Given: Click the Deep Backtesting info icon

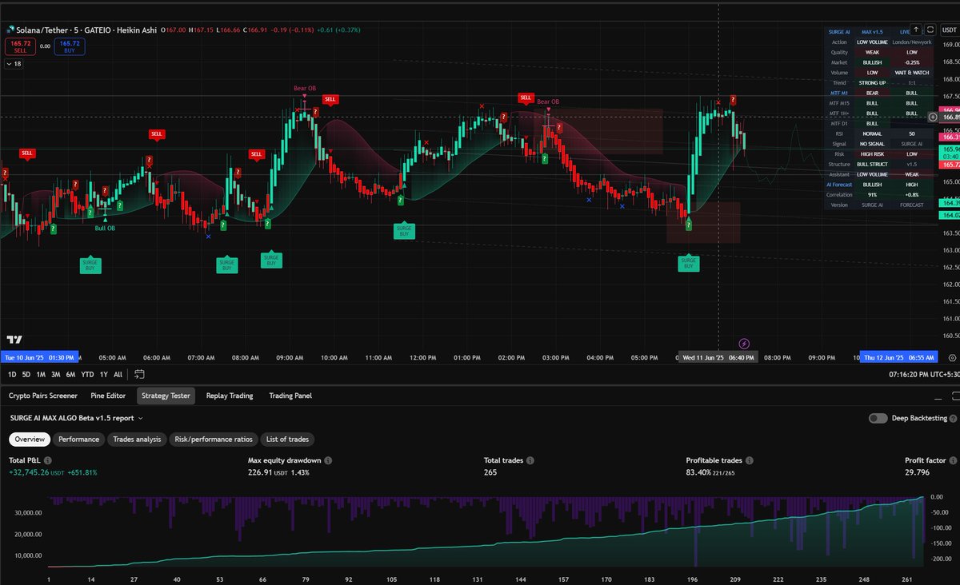Looking at the screenshot, I should pos(952,418).
